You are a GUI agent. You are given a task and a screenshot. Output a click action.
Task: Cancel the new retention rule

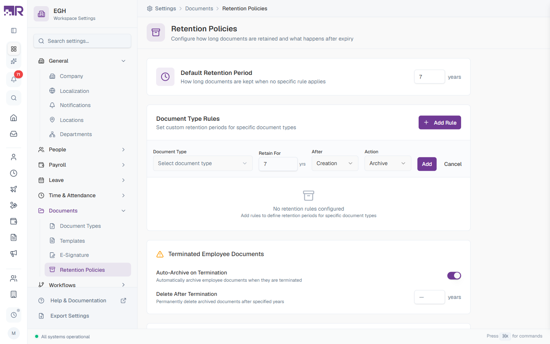pyautogui.click(x=453, y=164)
